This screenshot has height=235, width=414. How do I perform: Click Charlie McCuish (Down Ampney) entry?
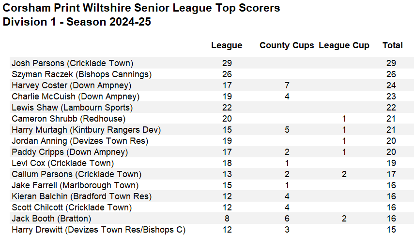pyautogui.click(x=76, y=97)
